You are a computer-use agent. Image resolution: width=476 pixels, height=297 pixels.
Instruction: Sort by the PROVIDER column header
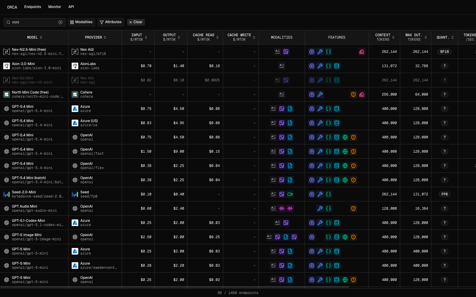[95, 37]
